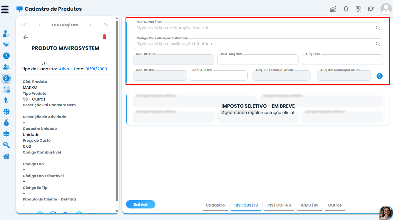Focus the Alíq. CBS field
Viewport: 393px width, 220px height.
tap(342, 60)
